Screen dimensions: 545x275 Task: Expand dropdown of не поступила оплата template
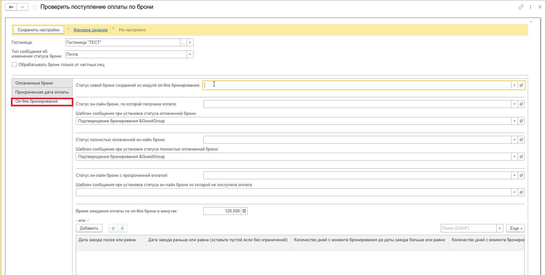point(514,192)
